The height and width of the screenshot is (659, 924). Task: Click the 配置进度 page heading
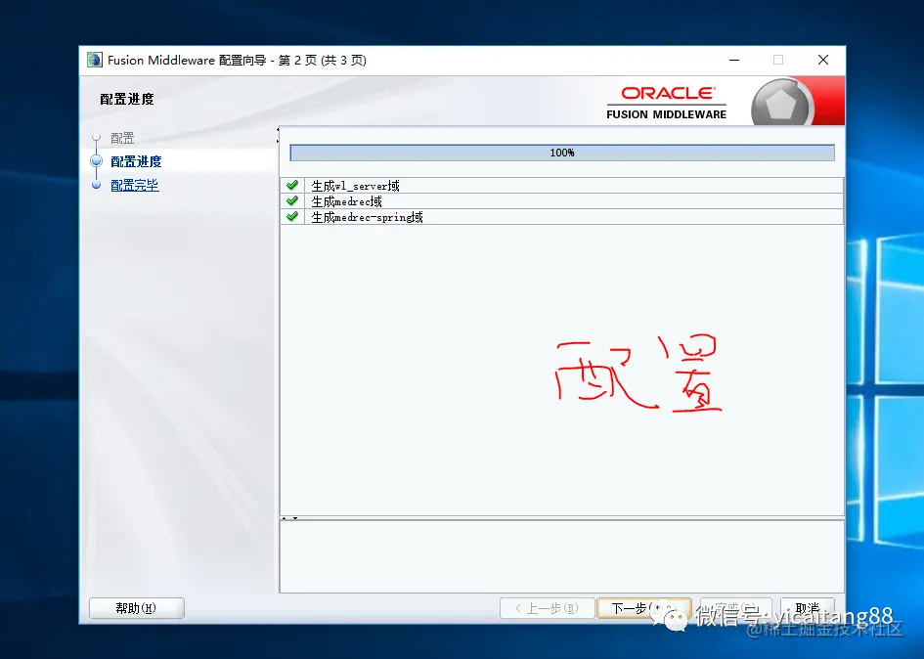point(127,99)
